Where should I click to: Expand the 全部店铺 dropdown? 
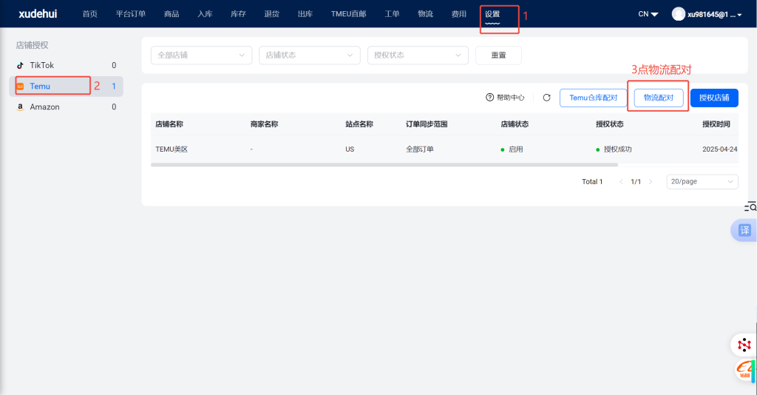(x=200, y=55)
